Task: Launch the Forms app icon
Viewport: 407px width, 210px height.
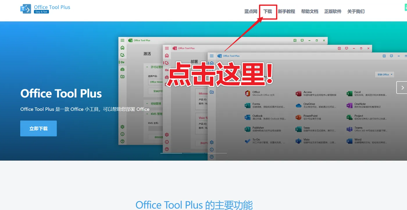Action: pos(248,105)
